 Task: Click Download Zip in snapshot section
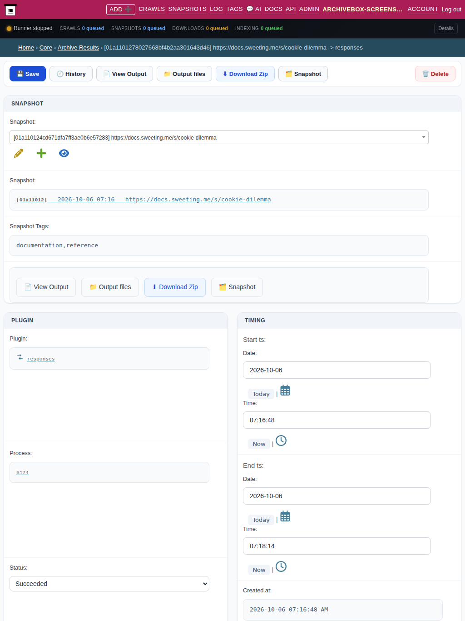(175, 287)
